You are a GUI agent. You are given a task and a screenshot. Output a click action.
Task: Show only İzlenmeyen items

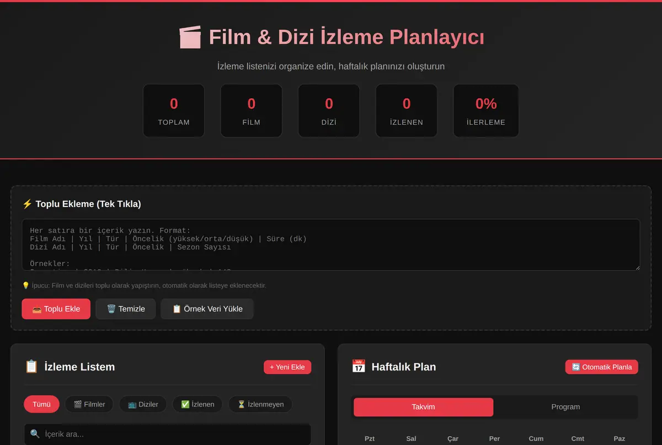coord(260,404)
